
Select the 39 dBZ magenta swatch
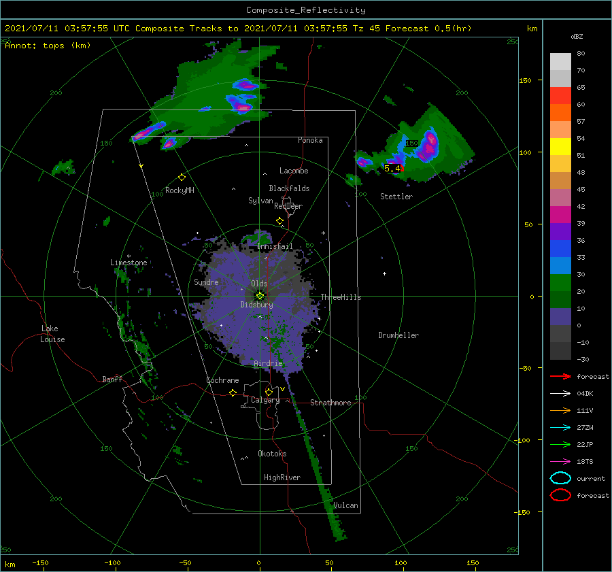560,214
